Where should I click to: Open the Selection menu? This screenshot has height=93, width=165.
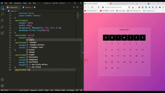pos(18,3)
